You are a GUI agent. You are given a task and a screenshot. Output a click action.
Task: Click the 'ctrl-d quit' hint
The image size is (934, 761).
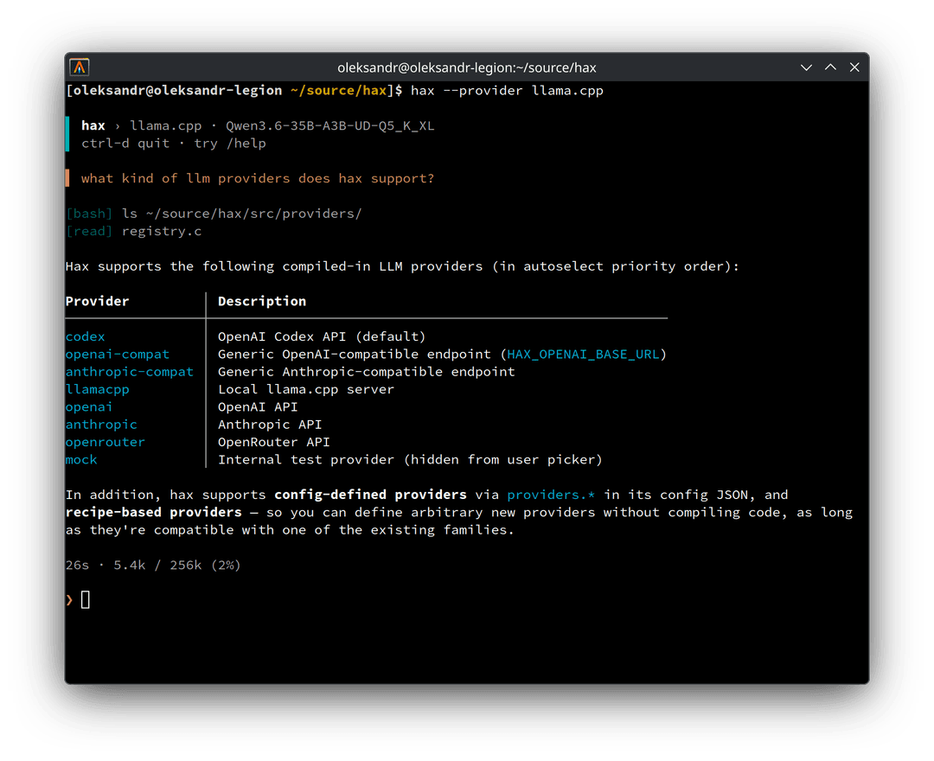(x=125, y=144)
